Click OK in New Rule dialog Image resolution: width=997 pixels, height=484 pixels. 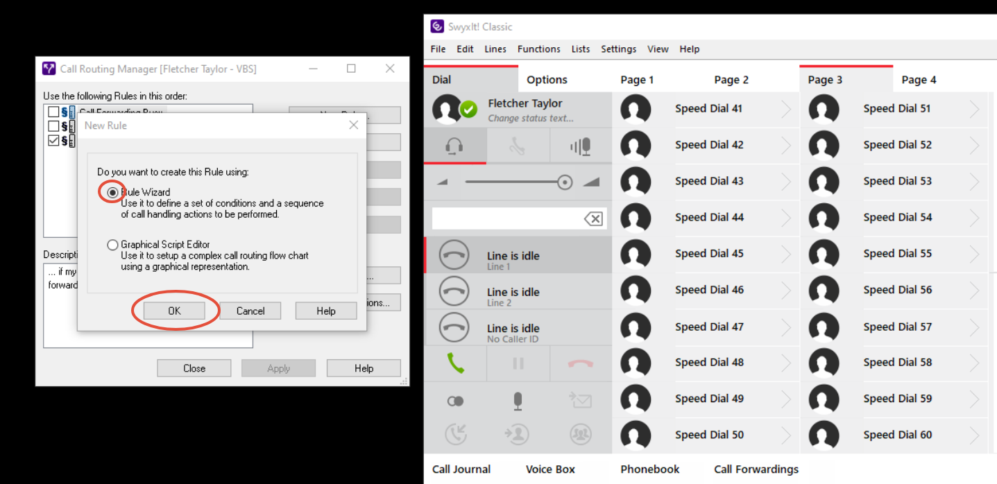tap(174, 311)
